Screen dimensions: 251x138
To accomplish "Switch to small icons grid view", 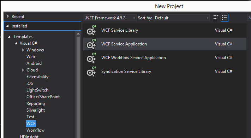I will click(x=216, y=18).
